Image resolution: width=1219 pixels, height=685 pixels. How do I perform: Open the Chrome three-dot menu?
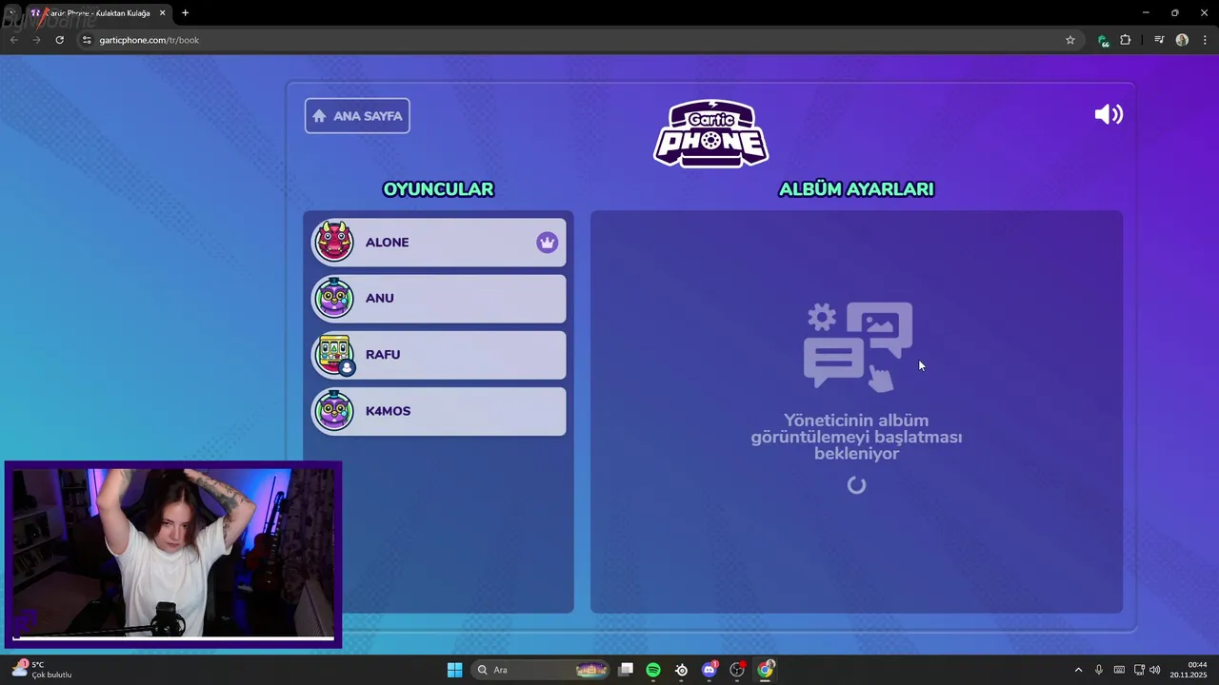click(x=1205, y=40)
